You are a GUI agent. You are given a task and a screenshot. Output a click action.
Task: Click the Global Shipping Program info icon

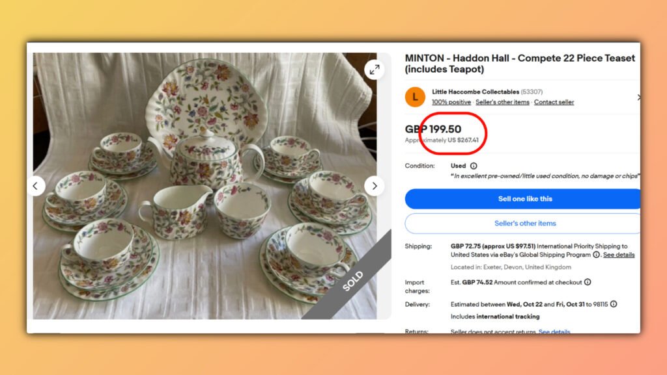[596, 255]
